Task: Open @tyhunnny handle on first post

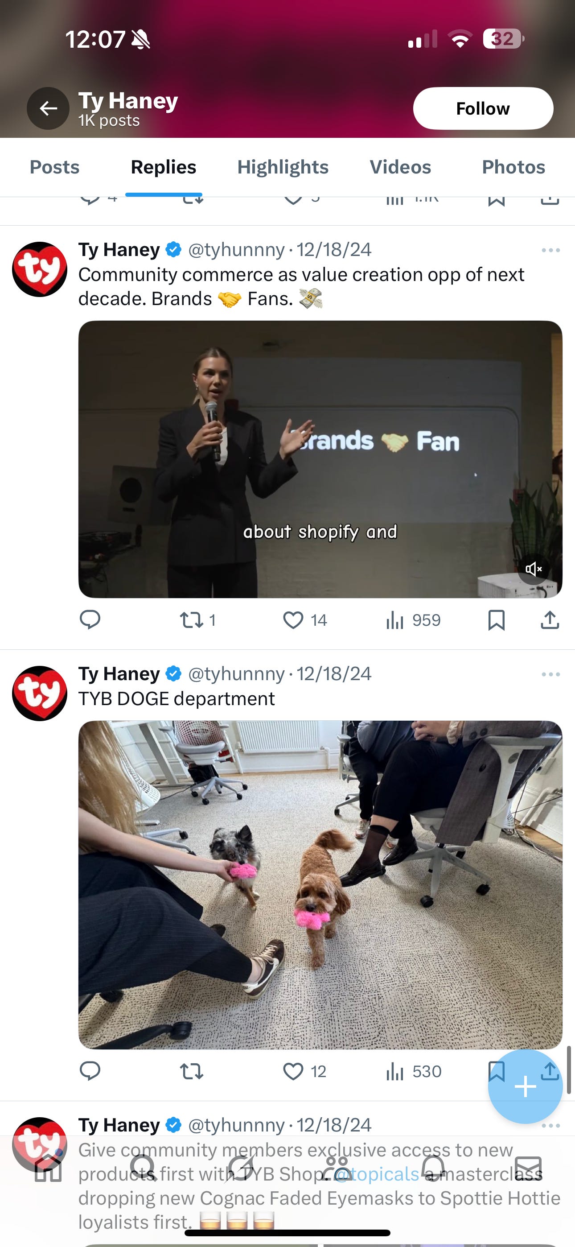Action: [236, 250]
